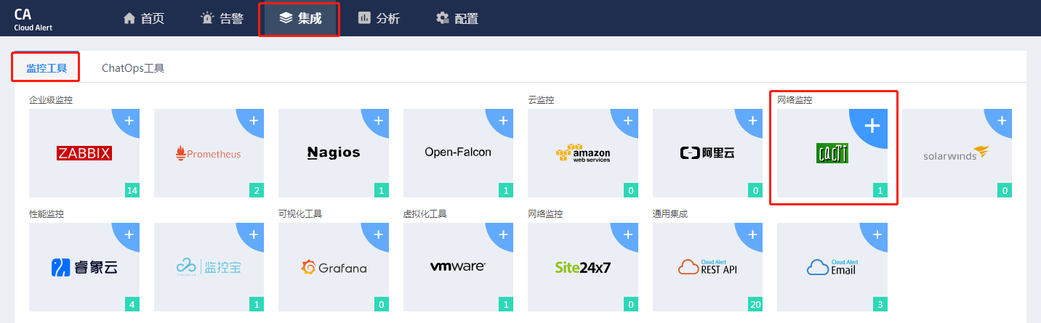Viewport: 1041px width, 323px height.
Task: Go to the 告警 alerts menu
Action: 222,19
